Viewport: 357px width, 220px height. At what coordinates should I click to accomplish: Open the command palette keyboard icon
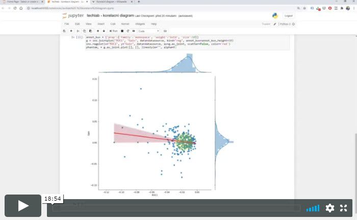(165, 31)
